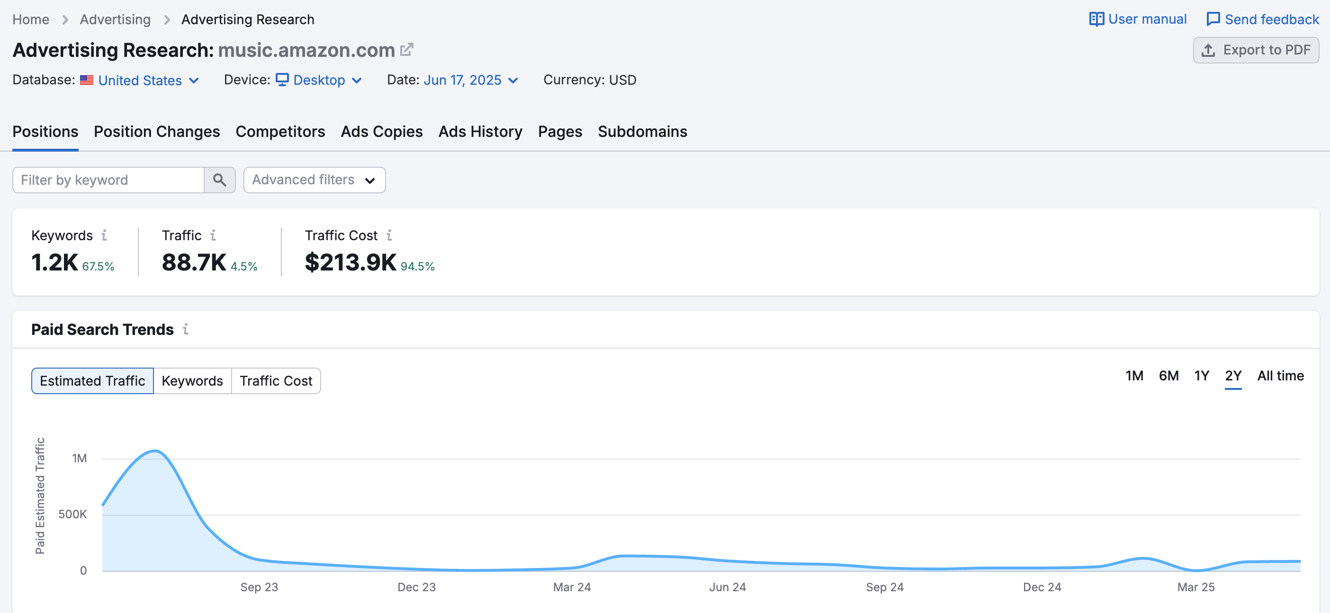The image size is (1330, 613).
Task: Switch chart view to Traffic Cost
Action: 276,380
